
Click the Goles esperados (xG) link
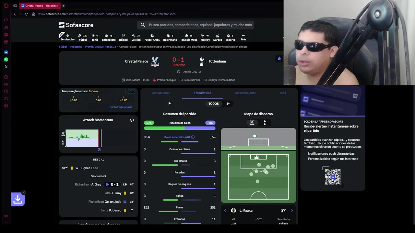pos(177,137)
